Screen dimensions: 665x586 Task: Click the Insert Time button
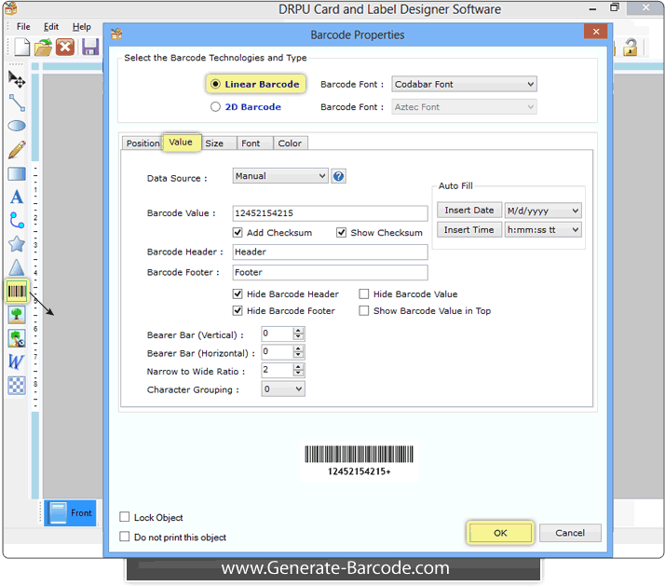pos(469,229)
